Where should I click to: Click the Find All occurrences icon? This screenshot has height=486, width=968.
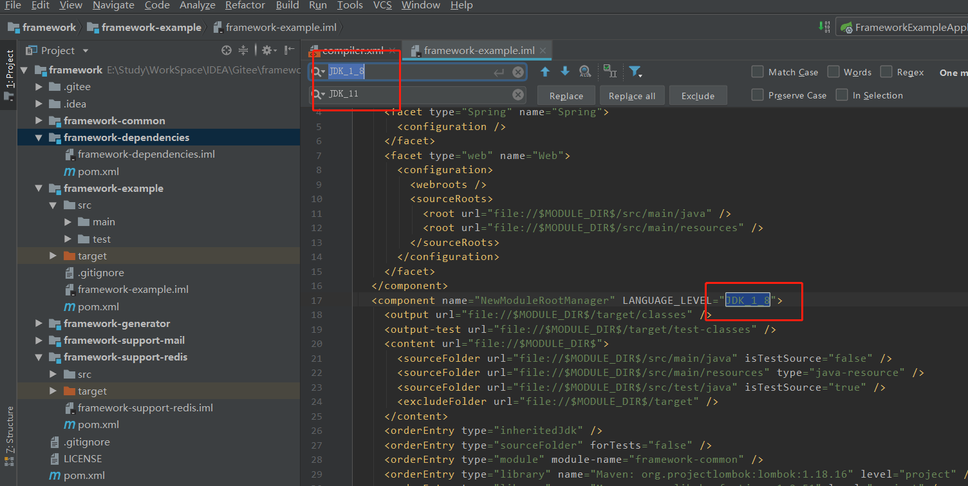585,71
